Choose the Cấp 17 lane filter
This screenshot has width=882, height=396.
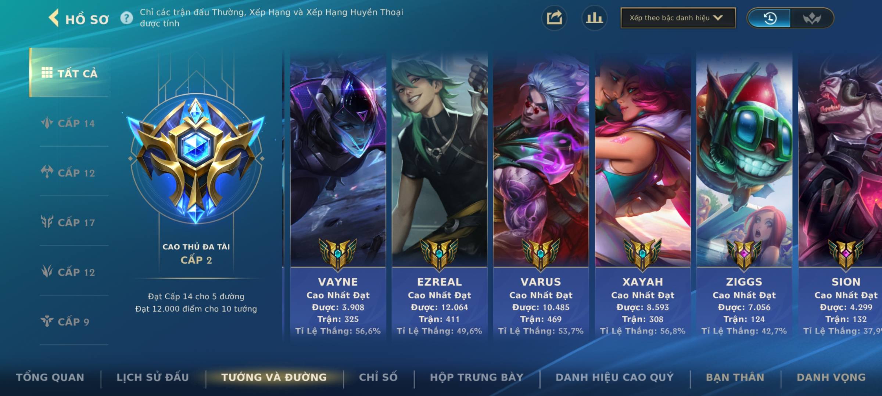click(68, 222)
